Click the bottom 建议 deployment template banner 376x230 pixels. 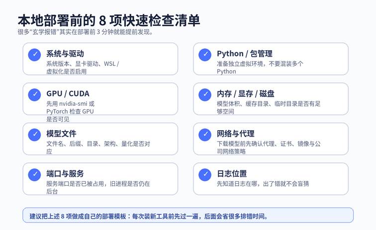[188, 216]
